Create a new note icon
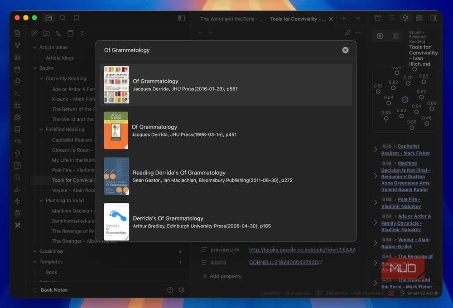453x308 pixels. point(35,33)
